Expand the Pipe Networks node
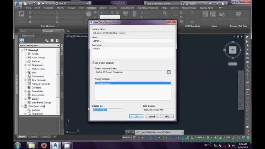265x149 pixels. [25, 80]
